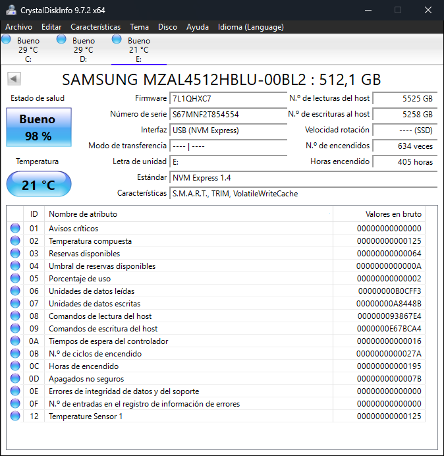Click the status orb for Porcentaje de uso
The image size is (444, 456).
(x=15, y=278)
